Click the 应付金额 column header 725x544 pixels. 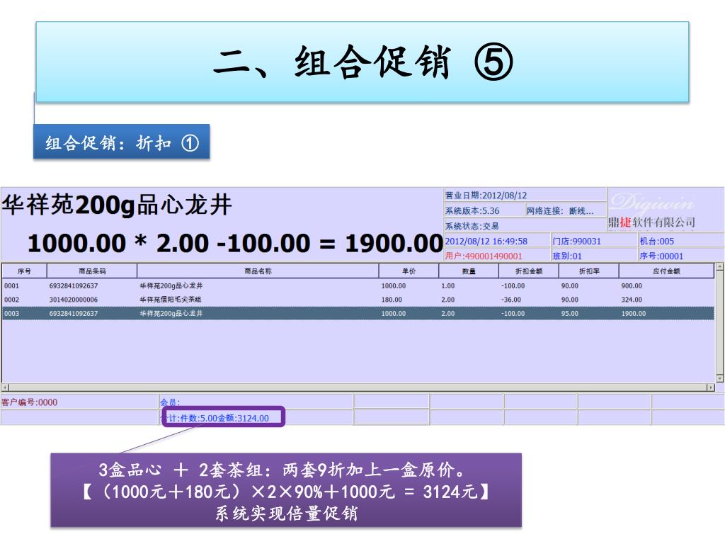pos(666,271)
